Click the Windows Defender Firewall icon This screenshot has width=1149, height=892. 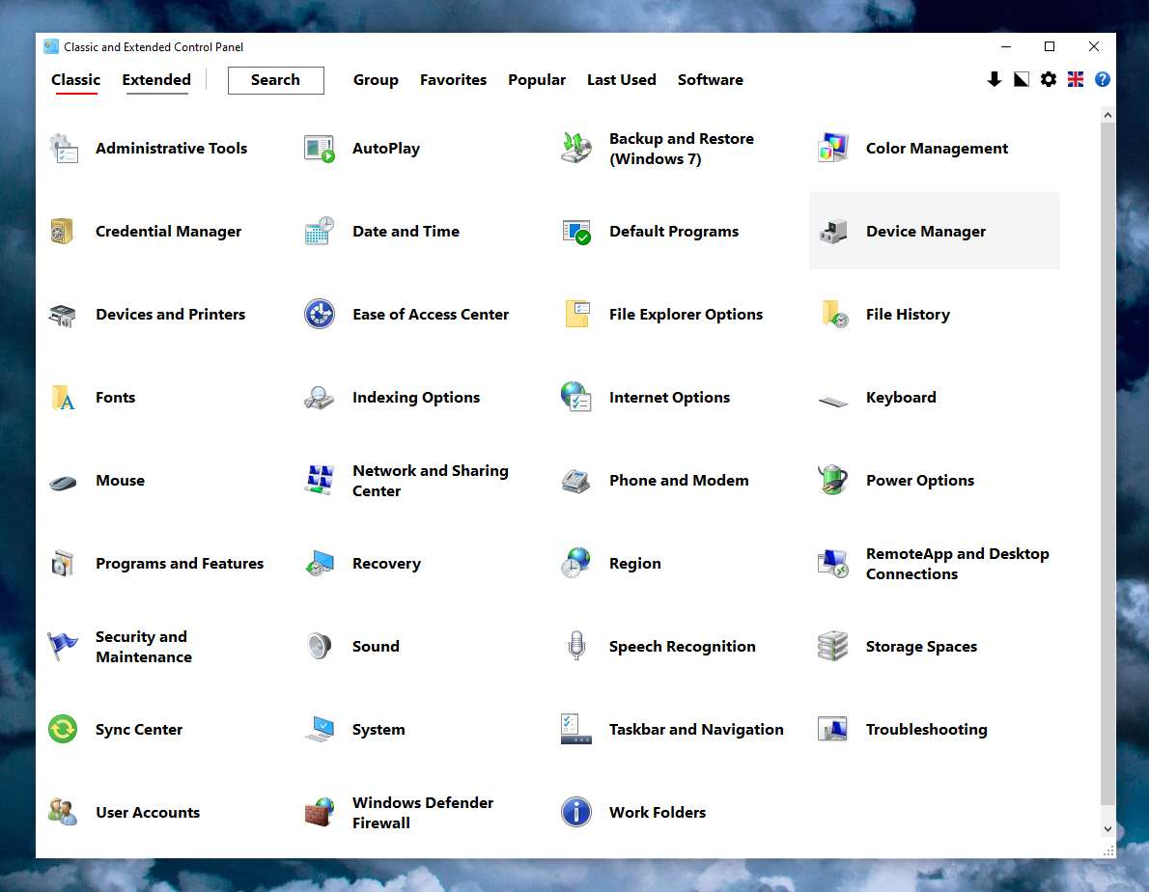[320, 812]
